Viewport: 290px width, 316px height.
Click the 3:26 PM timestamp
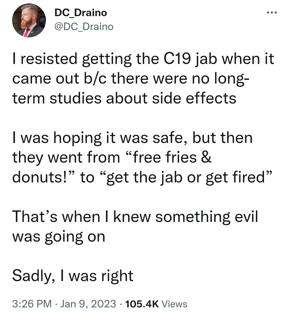click(x=32, y=303)
